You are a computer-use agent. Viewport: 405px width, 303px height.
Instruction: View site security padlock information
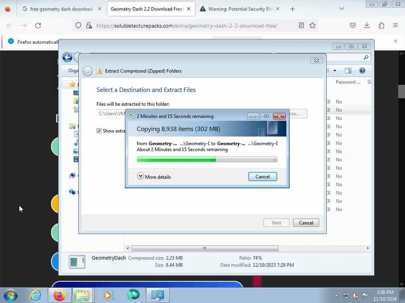pyautogui.click(x=89, y=25)
